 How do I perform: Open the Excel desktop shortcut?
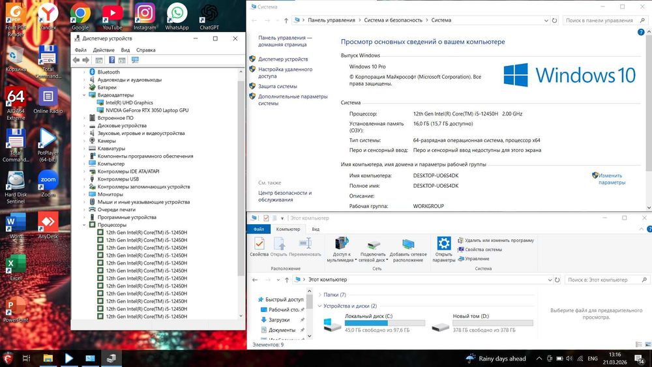(16, 267)
